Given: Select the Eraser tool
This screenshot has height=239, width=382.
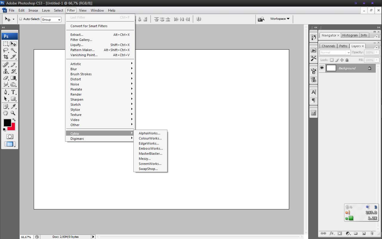Looking at the screenshot, I should [x=6, y=78].
